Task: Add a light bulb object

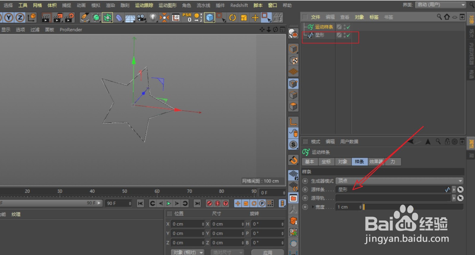Action: click(153, 18)
